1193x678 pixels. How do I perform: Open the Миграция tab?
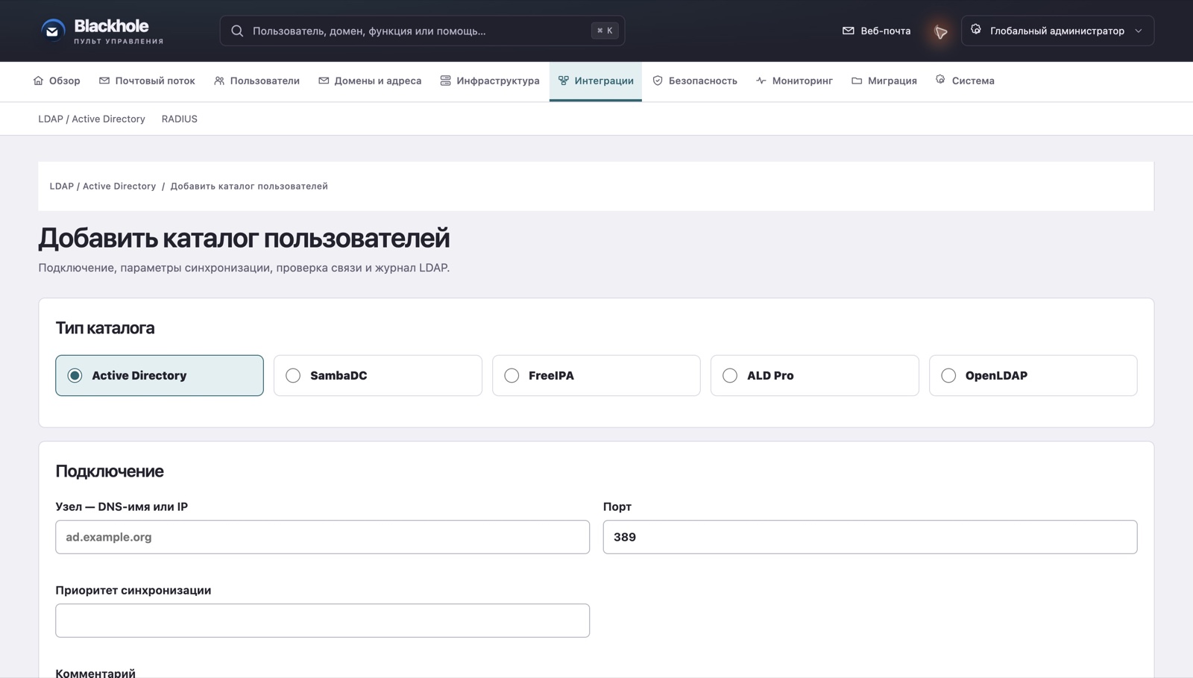coord(884,81)
